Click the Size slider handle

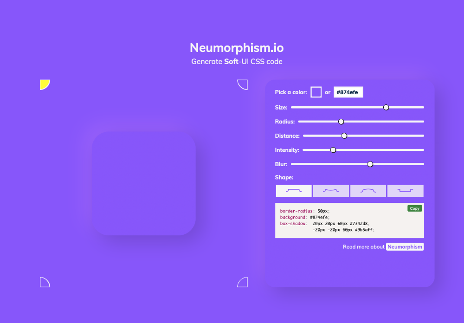(x=386, y=108)
